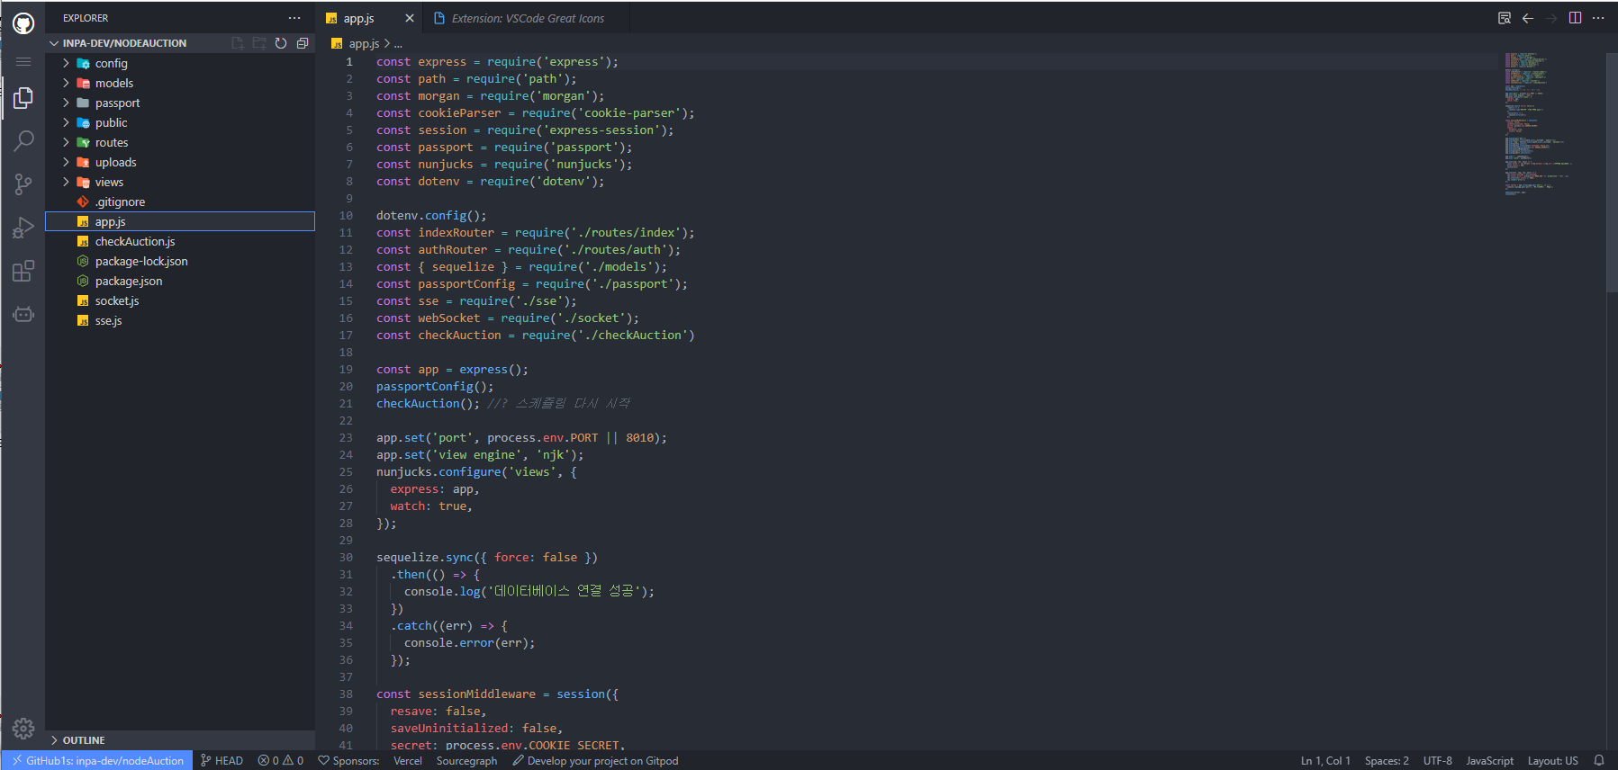This screenshot has height=770, width=1618.
Task: Click the New File icon in the explorer header
Action: click(x=238, y=43)
